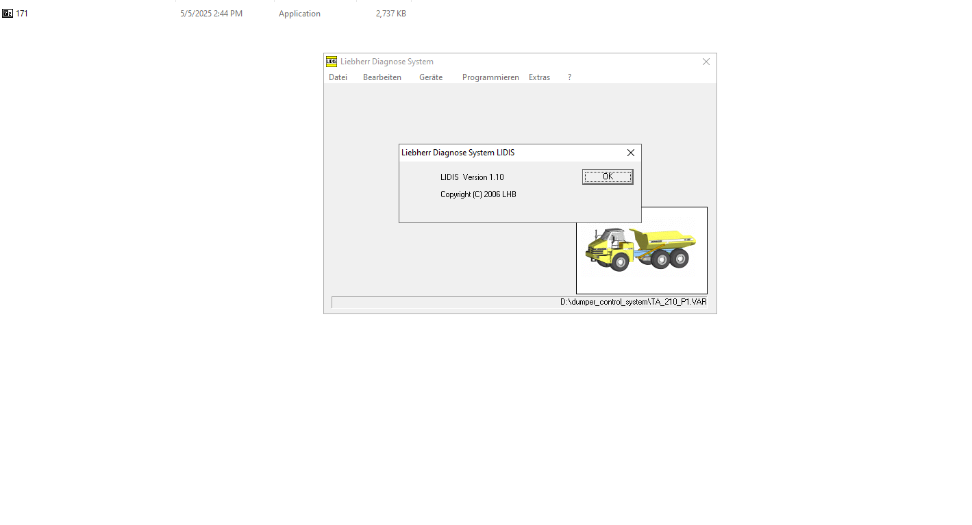Click the 5/5/2025 2:44 PM date entry
Image resolution: width=972 pixels, height=525 pixels.
(211, 14)
